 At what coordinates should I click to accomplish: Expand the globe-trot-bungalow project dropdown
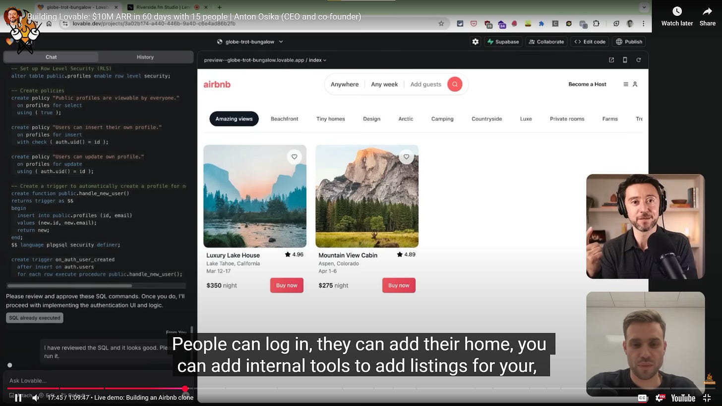(250, 42)
